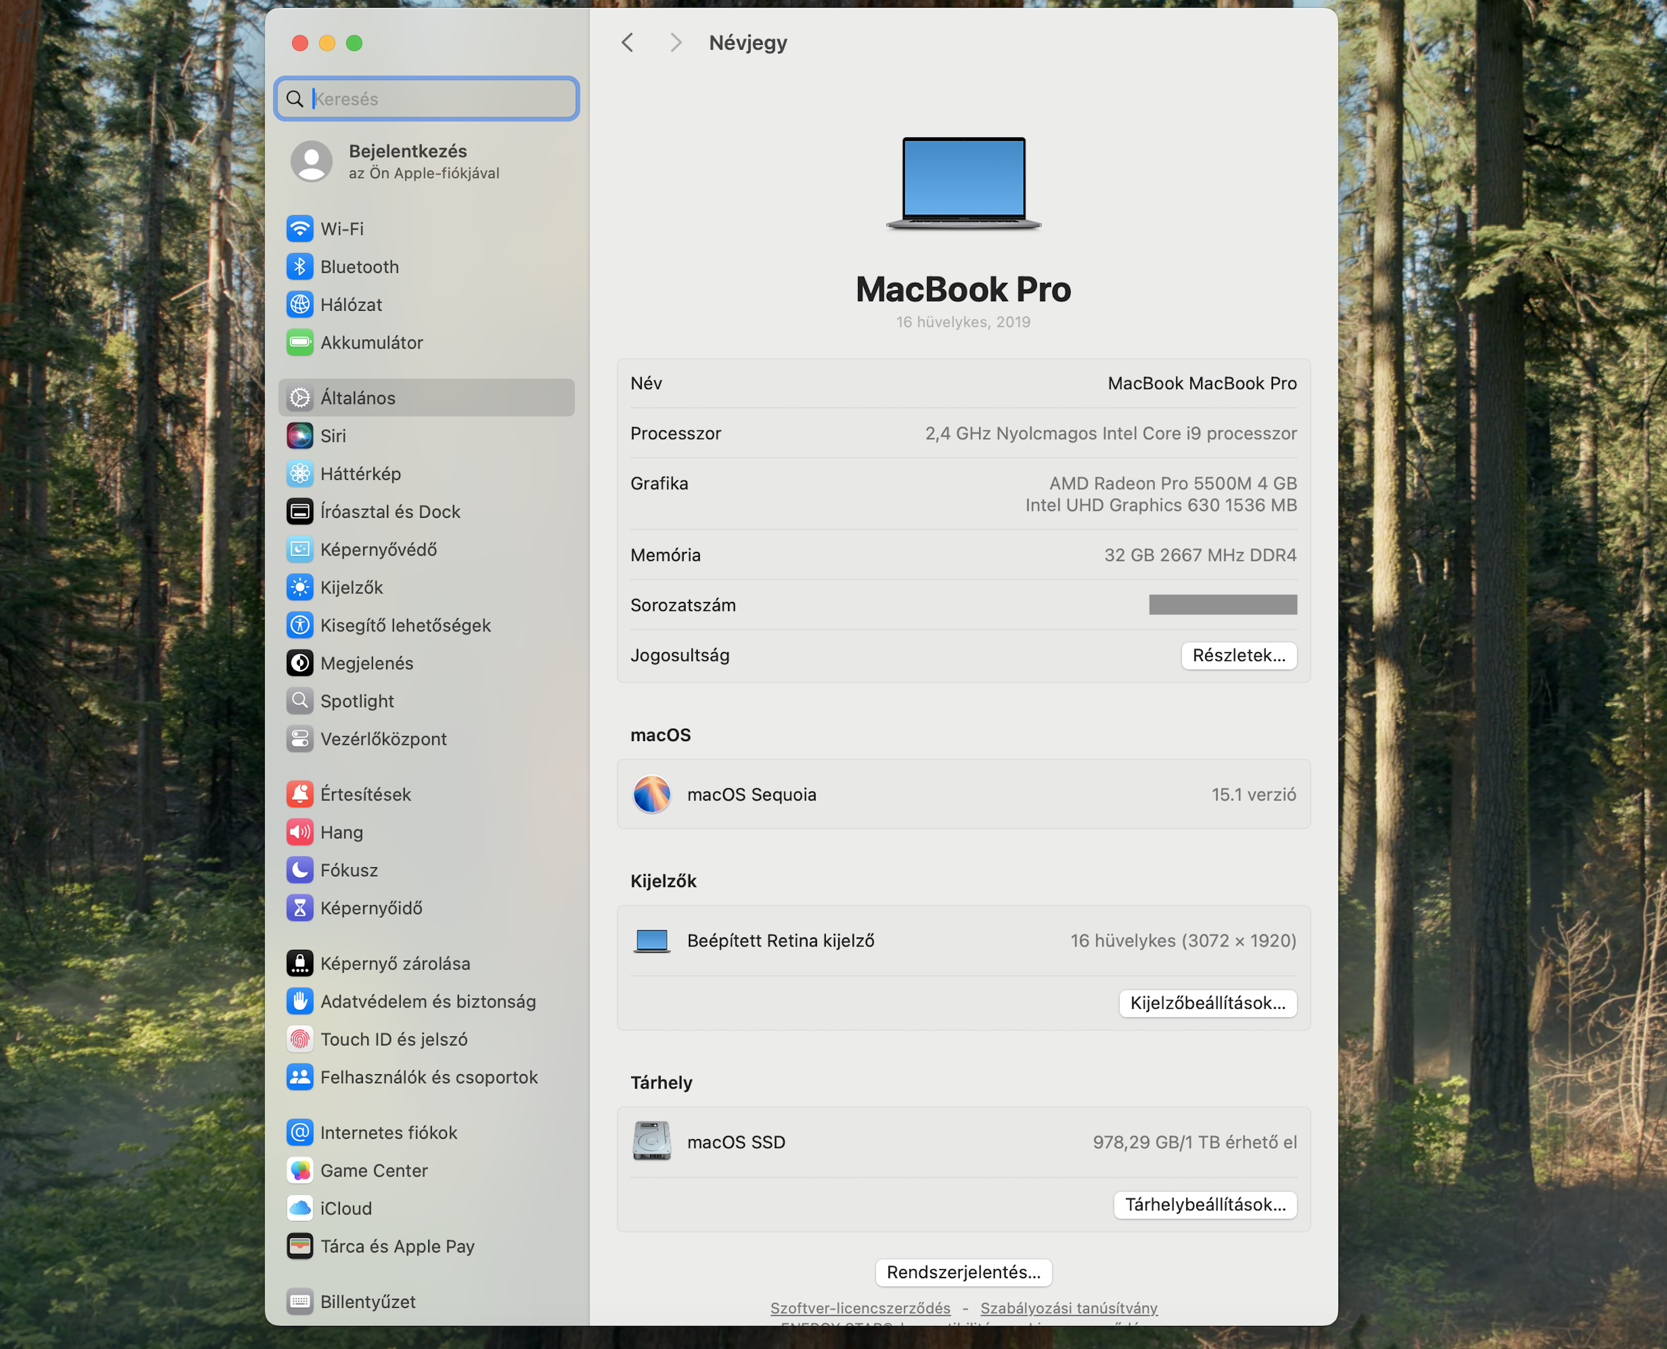Select the macOS Sequoia row
The width and height of the screenshot is (1667, 1349).
point(963,794)
